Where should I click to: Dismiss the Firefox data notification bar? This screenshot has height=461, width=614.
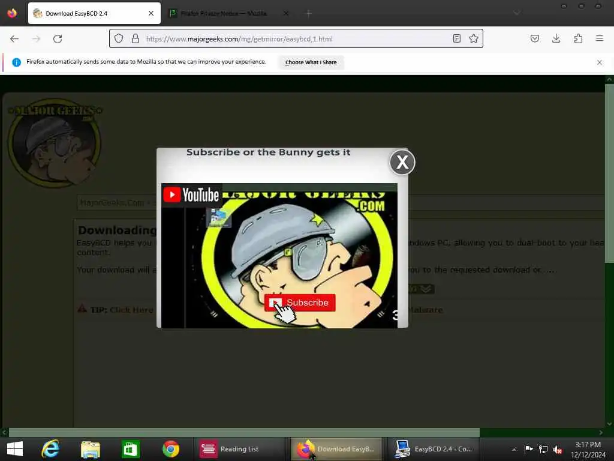(600, 62)
